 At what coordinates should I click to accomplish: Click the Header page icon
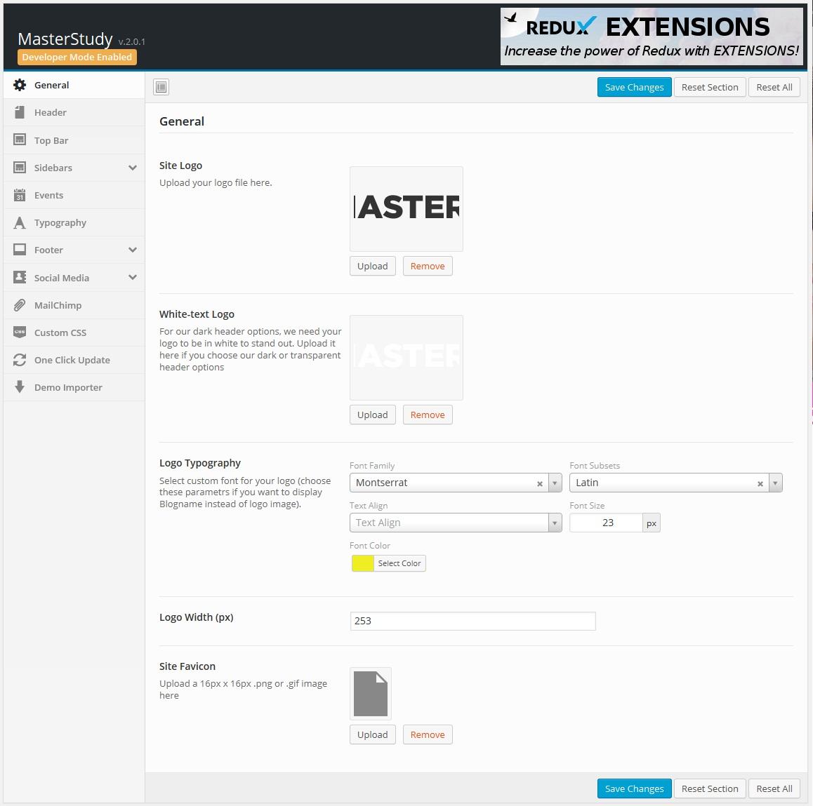pos(20,112)
